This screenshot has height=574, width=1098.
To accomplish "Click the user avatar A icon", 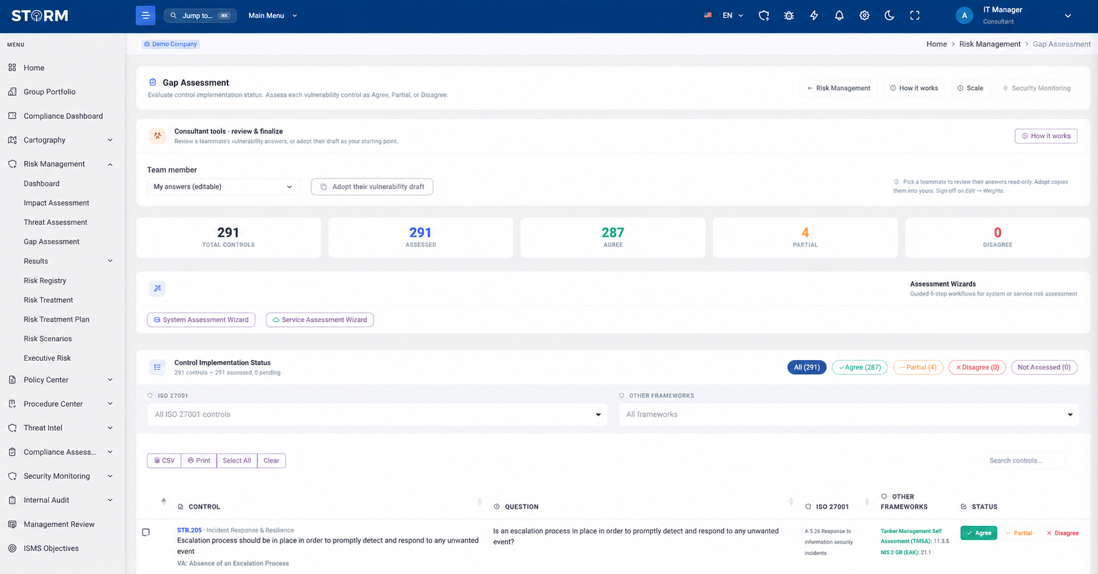I will tap(964, 16).
